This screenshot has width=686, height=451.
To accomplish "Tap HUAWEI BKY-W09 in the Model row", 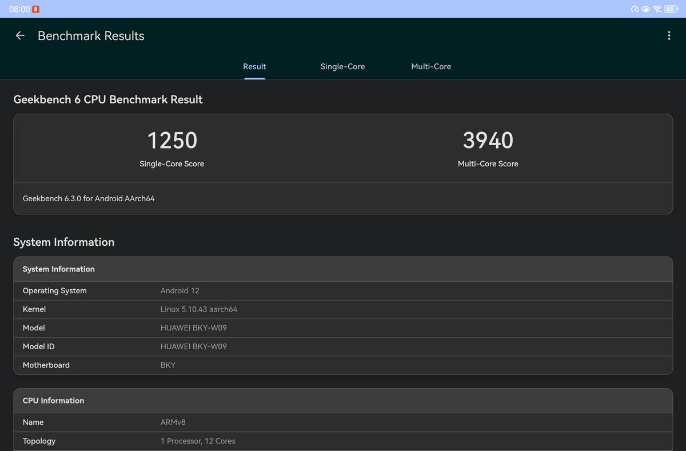I will click(194, 328).
